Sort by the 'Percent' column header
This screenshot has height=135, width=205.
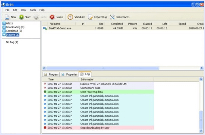pyautogui.click(x=132, y=24)
